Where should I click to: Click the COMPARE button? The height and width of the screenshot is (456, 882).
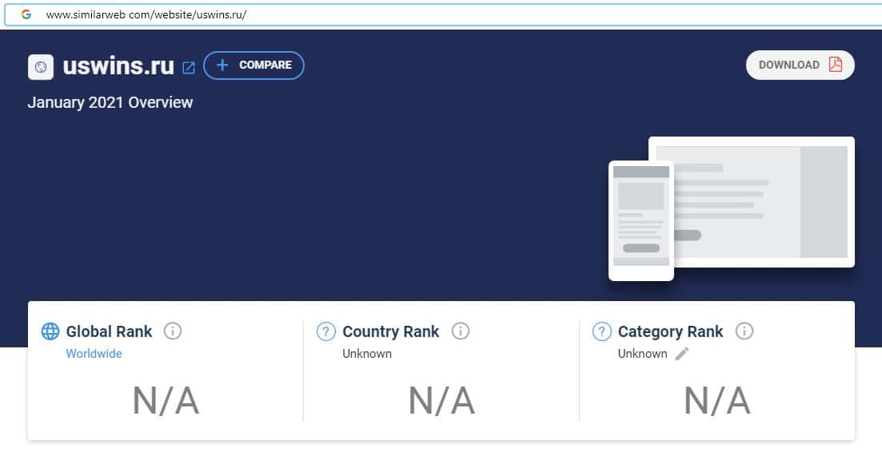(253, 65)
